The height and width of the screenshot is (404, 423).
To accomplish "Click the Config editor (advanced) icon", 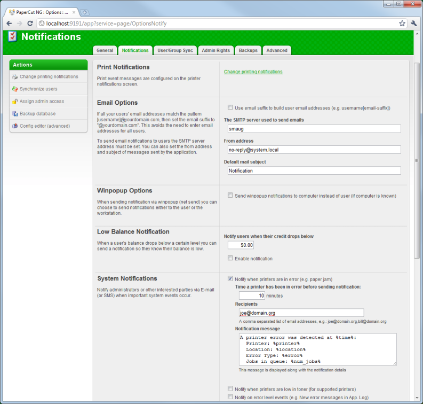I will 15,126.
